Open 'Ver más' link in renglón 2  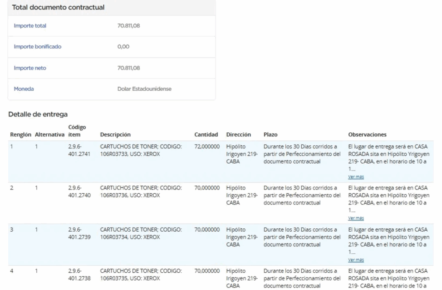click(356, 218)
